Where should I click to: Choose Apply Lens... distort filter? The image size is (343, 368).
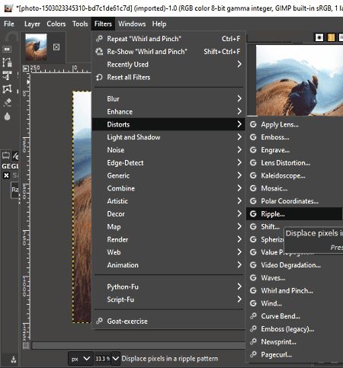[295, 124]
